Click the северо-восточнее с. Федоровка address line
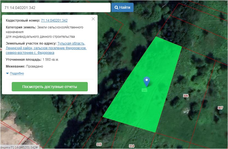The width and height of the screenshot is (228, 149). tap(30, 53)
